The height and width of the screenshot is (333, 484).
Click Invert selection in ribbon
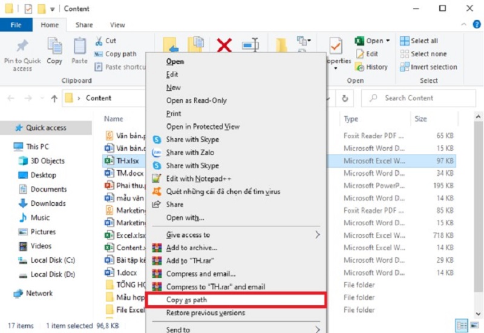click(x=428, y=67)
